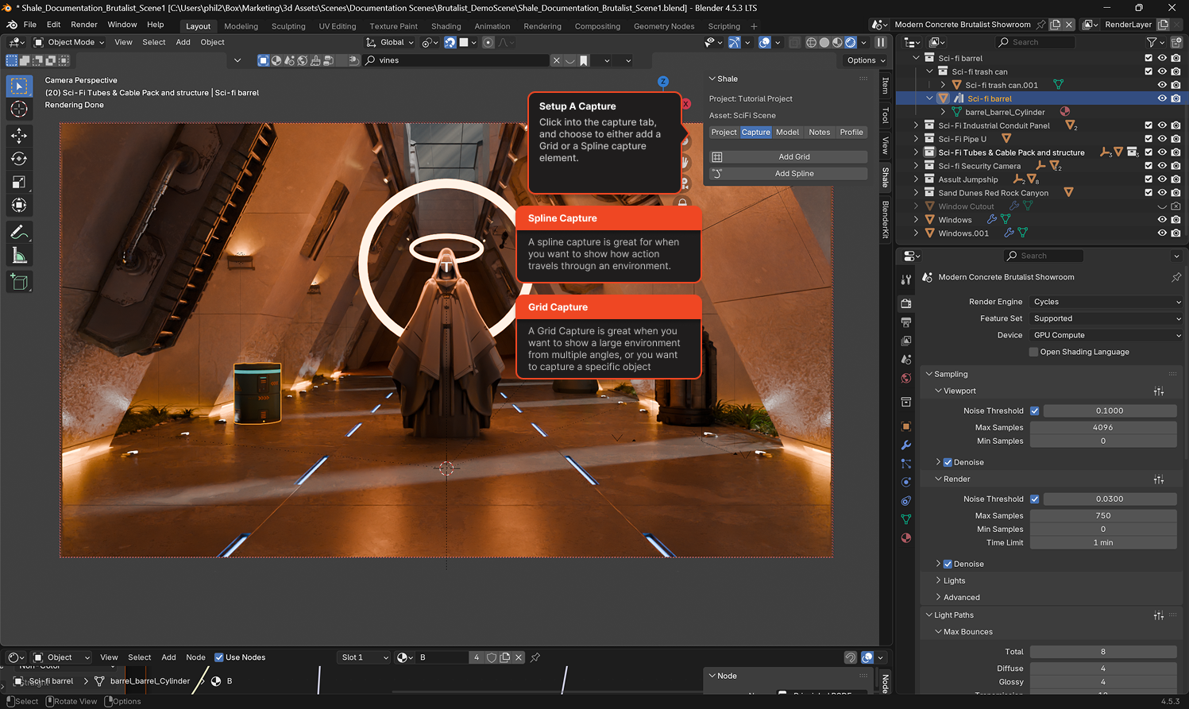Image resolution: width=1189 pixels, height=709 pixels.
Task: Select the Measure tool
Action: [19, 256]
